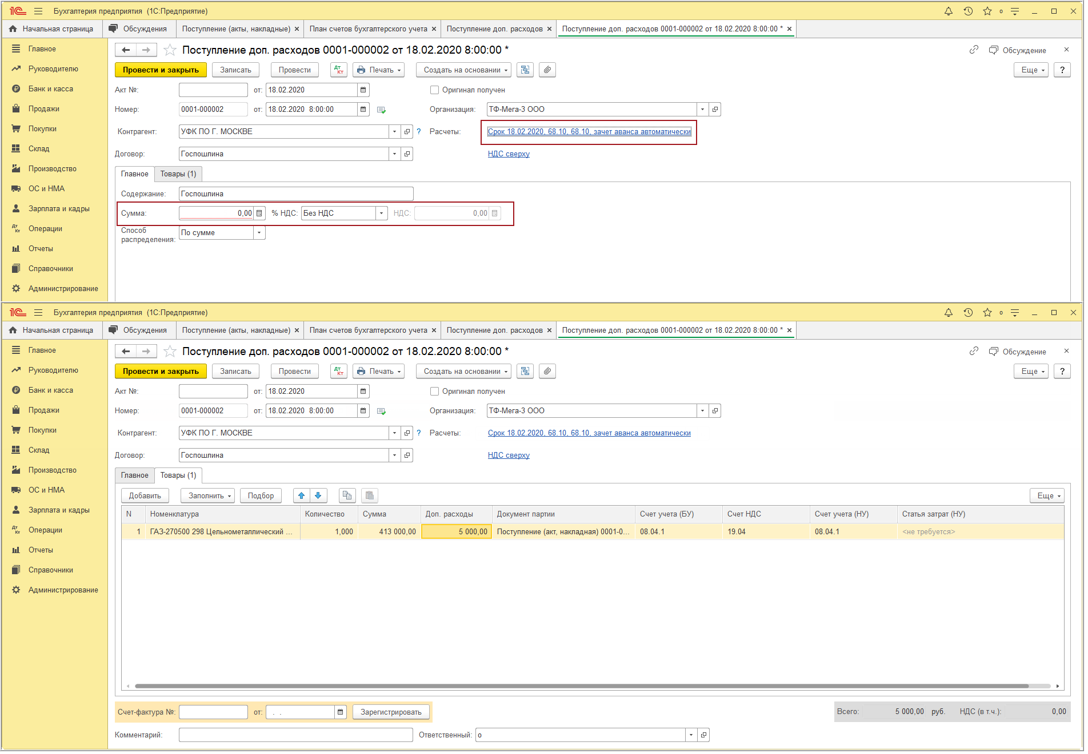Click the Сумма input field in the upper window
This screenshot has height=754, width=1088.
coord(217,213)
